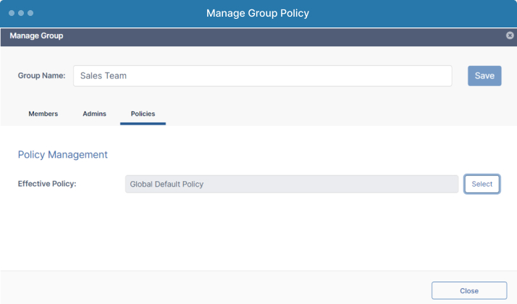
Task: Click the middle window control dot
Action: pos(21,13)
